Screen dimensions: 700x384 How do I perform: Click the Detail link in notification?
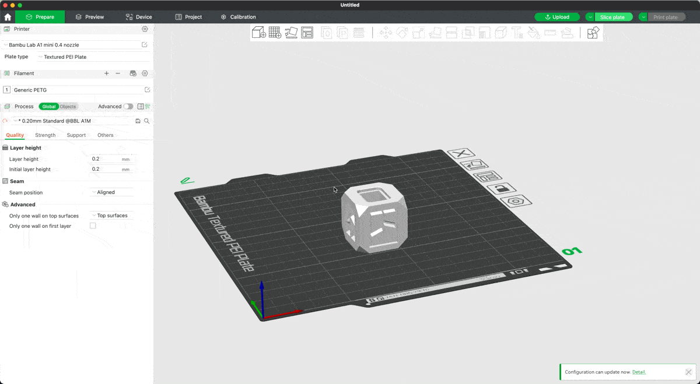click(x=639, y=372)
